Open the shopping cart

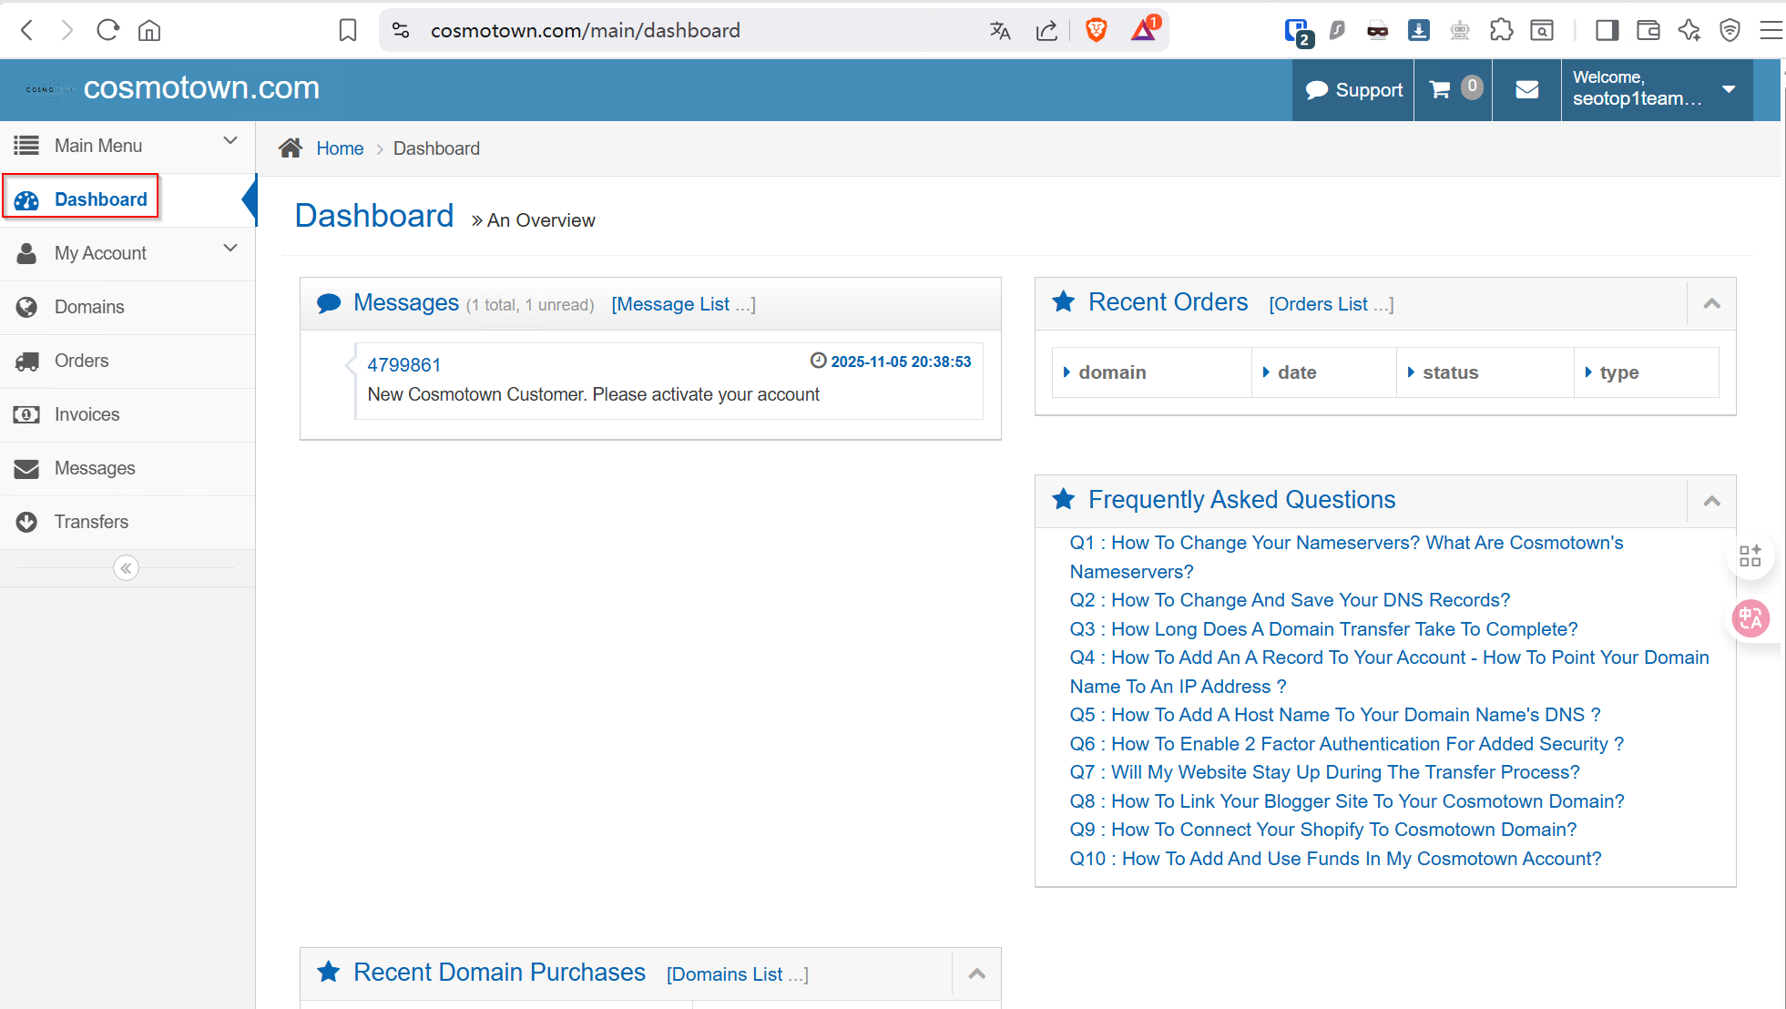[x=1454, y=89]
